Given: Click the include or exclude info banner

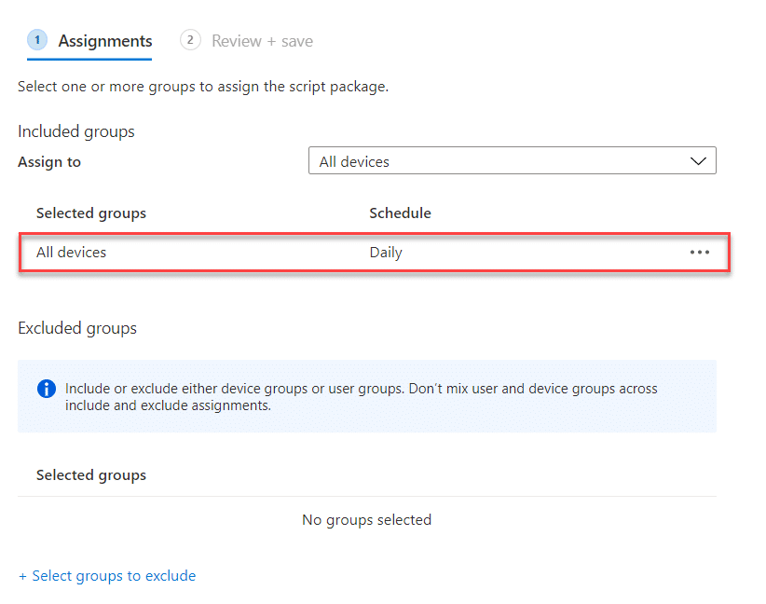Looking at the screenshot, I should (x=367, y=396).
